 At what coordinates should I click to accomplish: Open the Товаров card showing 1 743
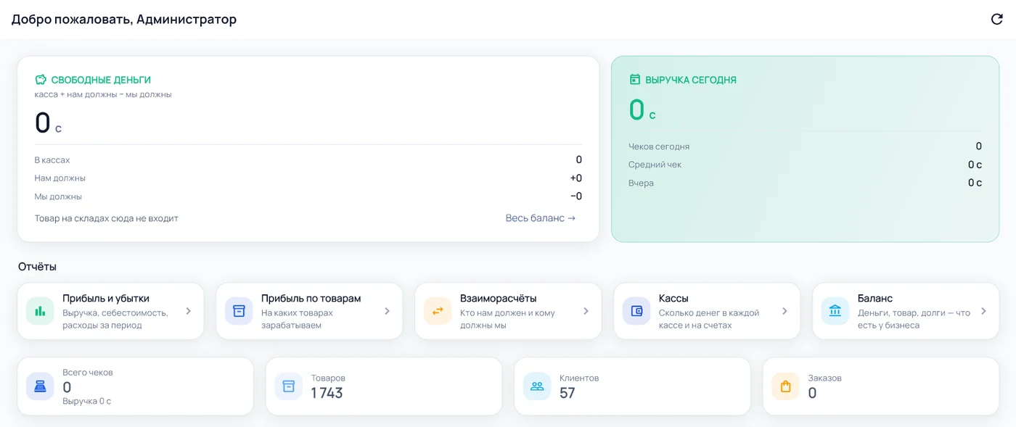tap(384, 386)
